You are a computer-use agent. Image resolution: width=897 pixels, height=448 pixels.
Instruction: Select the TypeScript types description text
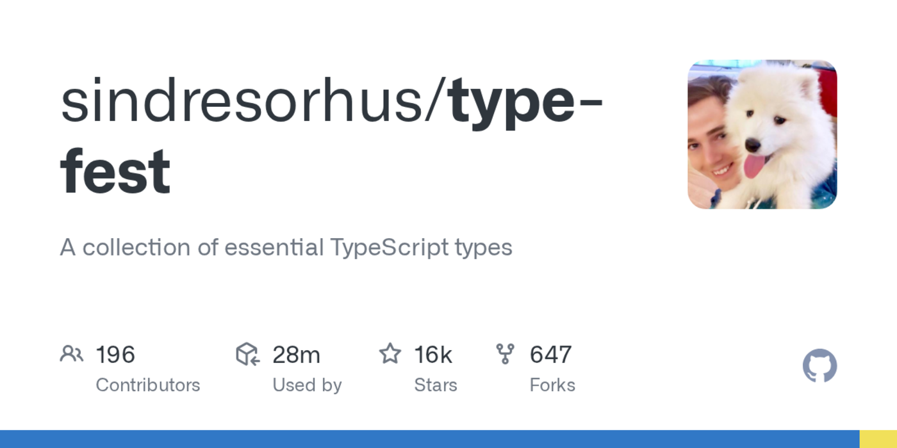(286, 248)
